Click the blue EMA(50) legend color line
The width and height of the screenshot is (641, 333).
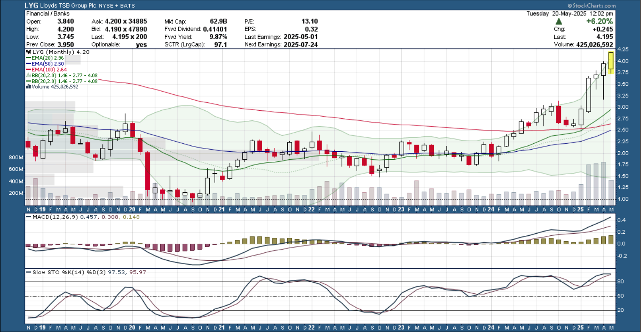(28, 64)
